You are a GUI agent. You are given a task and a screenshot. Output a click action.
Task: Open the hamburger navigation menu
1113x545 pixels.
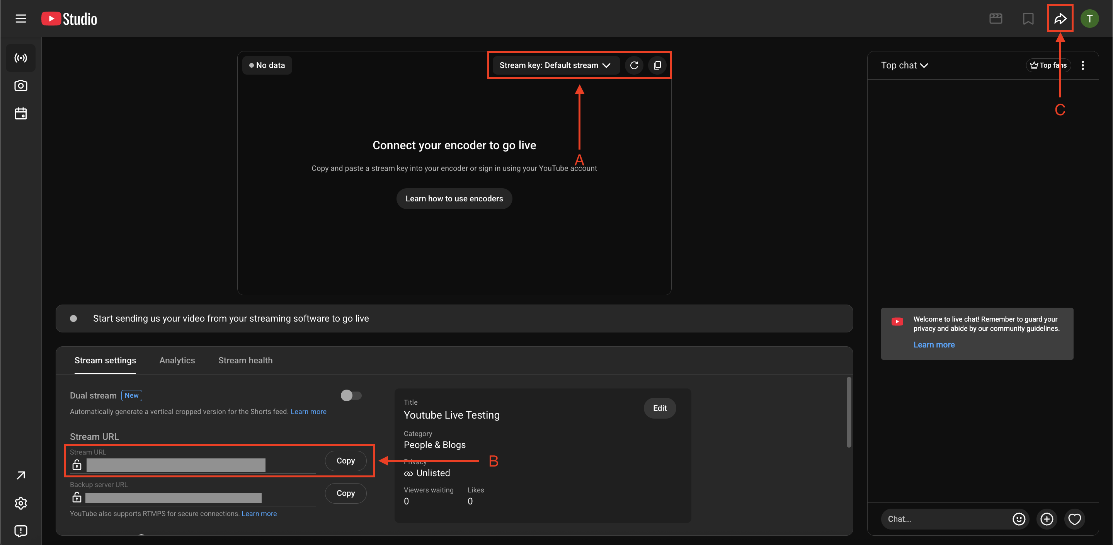click(x=20, y=19)
